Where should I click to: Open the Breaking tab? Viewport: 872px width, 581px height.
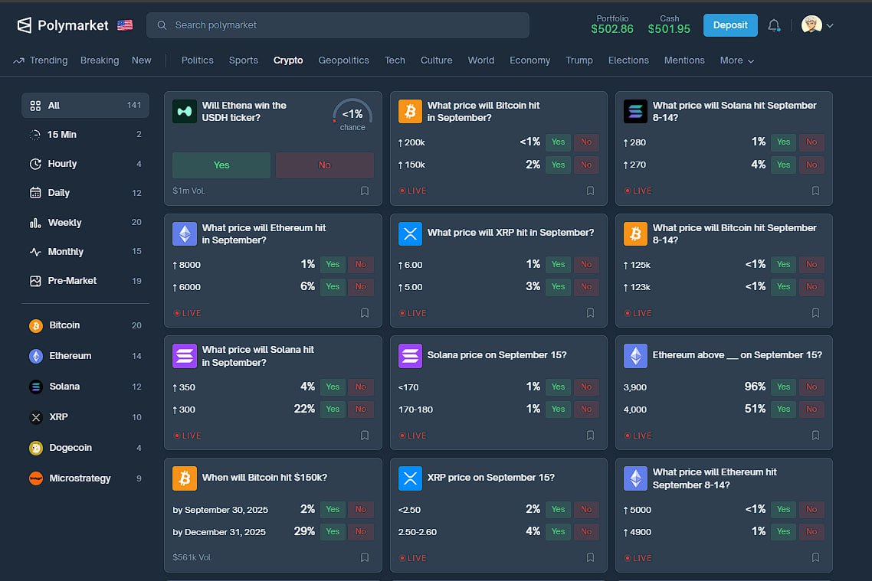pyautogui.click(x=100, y=60)
